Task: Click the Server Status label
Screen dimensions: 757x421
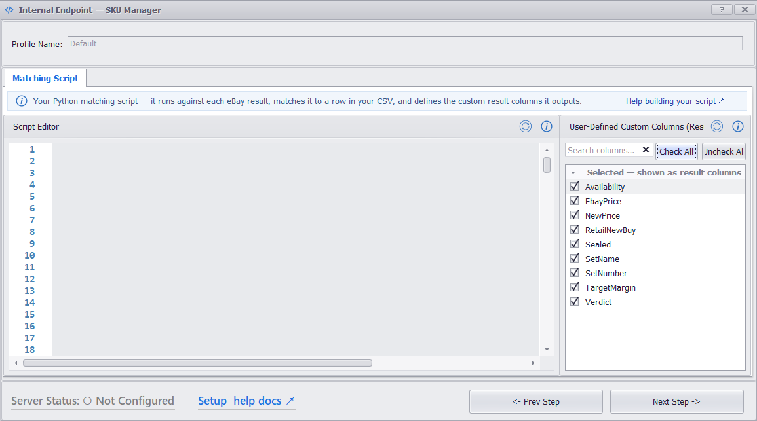Action: click(x=45, y=401)
